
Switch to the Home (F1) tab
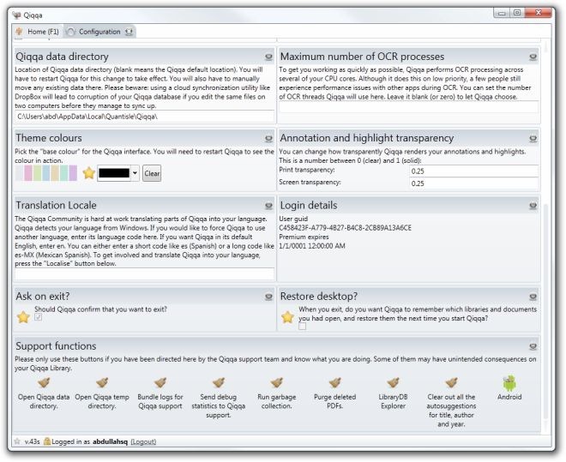pos(38,32)
